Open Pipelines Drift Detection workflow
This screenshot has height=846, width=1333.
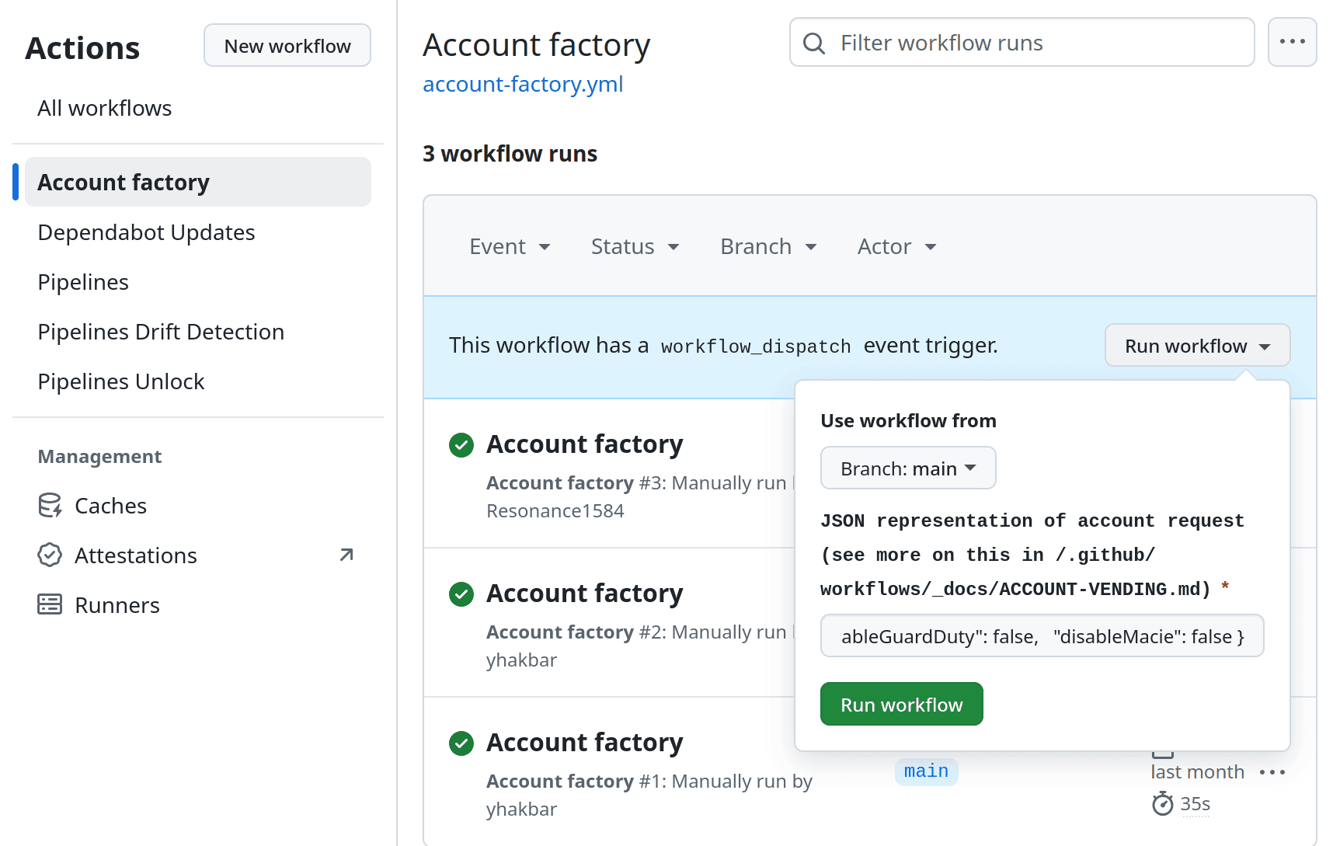tap(161, 332)
